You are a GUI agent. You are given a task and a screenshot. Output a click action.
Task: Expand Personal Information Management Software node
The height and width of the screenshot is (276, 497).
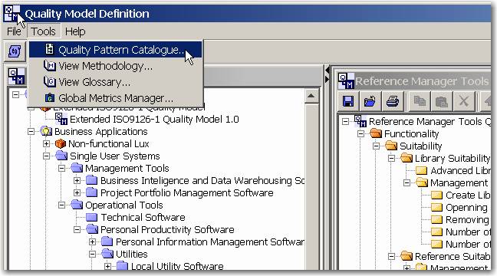(x=92, y=242)
